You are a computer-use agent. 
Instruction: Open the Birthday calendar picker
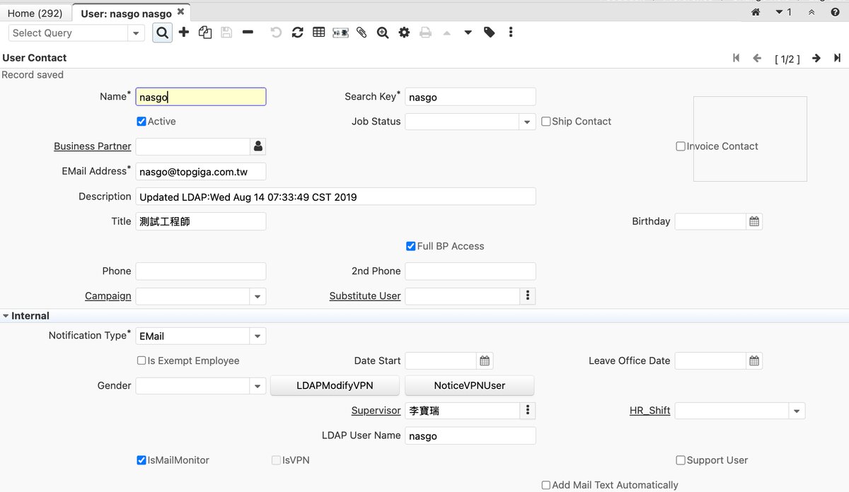pos(754,221)
